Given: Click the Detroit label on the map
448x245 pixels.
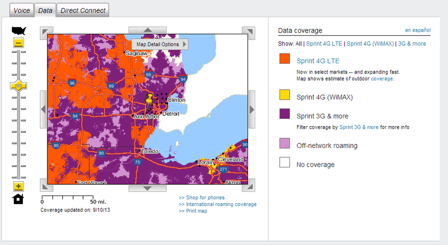Looking at the screenshot, I should pos(170,113).
